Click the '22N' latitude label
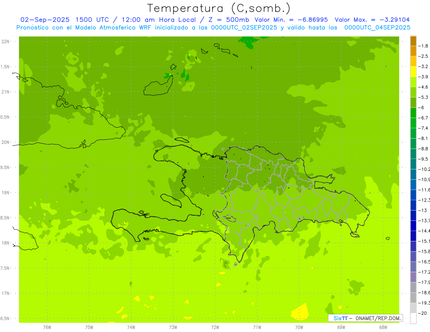The height and width of the screenshot is (332, 430). click(5, 42)
